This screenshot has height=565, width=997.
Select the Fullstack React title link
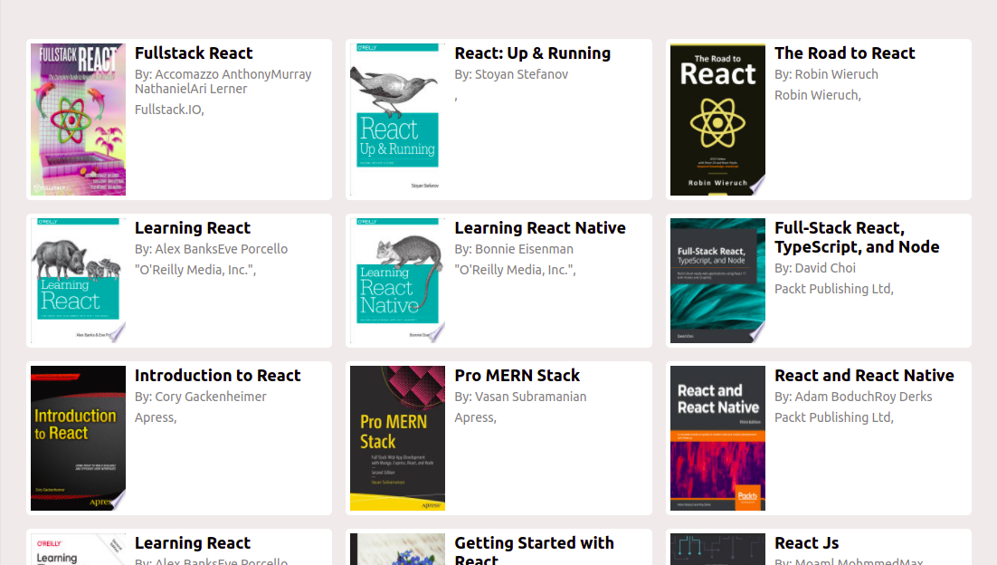[193, 53]
